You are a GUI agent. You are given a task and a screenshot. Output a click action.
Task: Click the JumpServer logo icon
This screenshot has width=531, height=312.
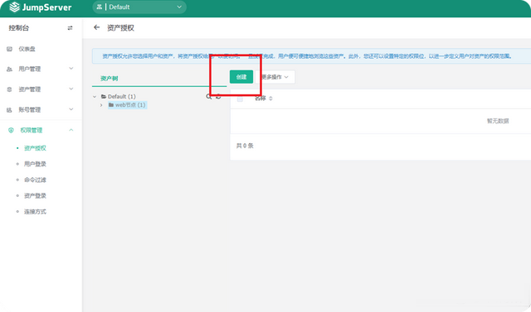pos(15,7)
